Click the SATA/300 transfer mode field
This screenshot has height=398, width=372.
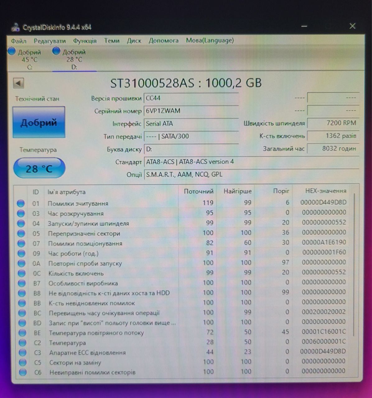[191, 137]
